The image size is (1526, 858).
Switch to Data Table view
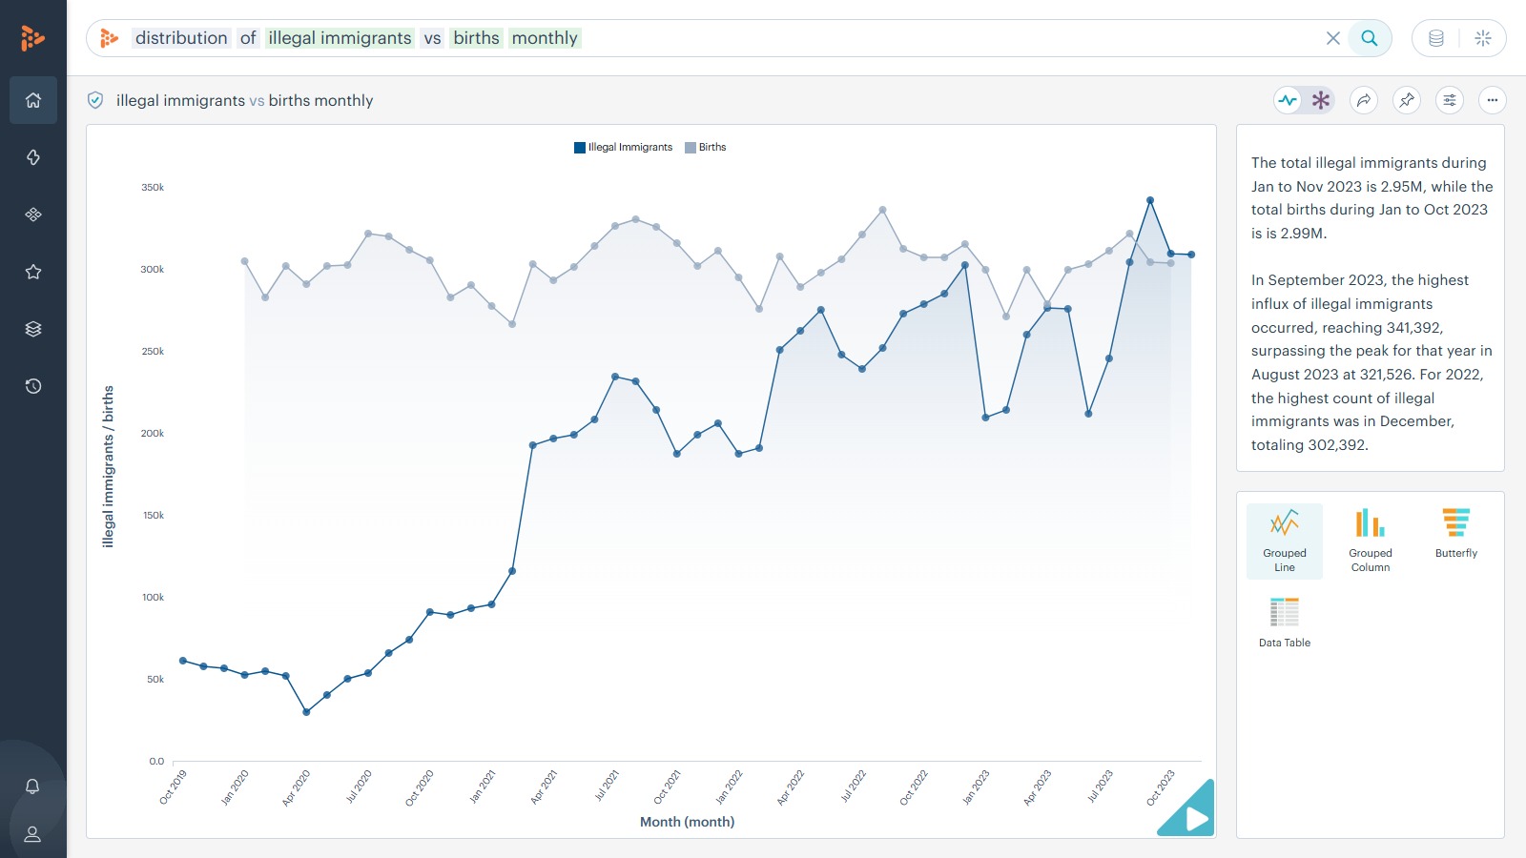click(x=1285, y=623)
